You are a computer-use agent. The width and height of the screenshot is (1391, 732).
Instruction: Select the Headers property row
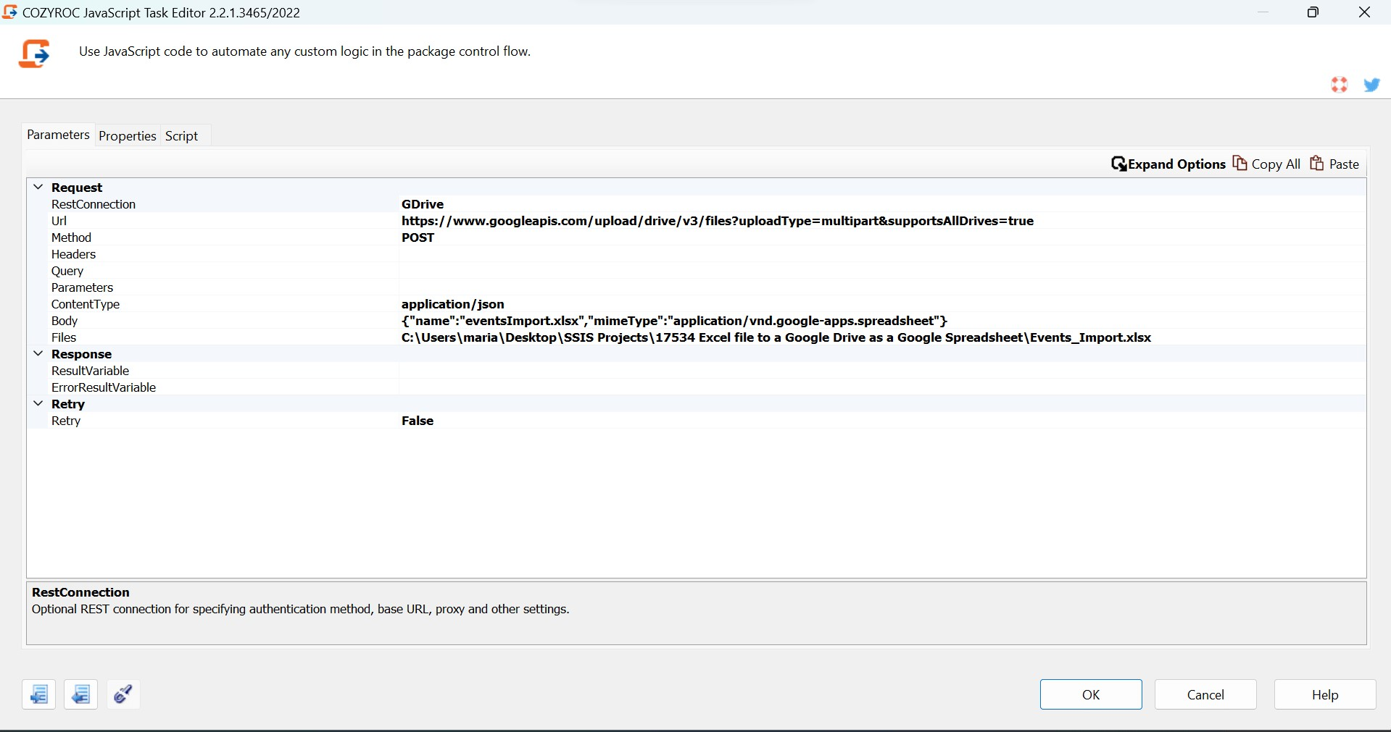pyautogui.click(x=697, y=254)
